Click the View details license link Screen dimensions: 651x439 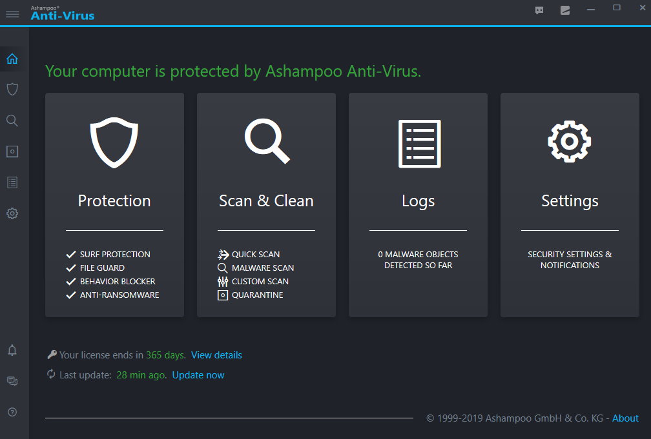216,355
